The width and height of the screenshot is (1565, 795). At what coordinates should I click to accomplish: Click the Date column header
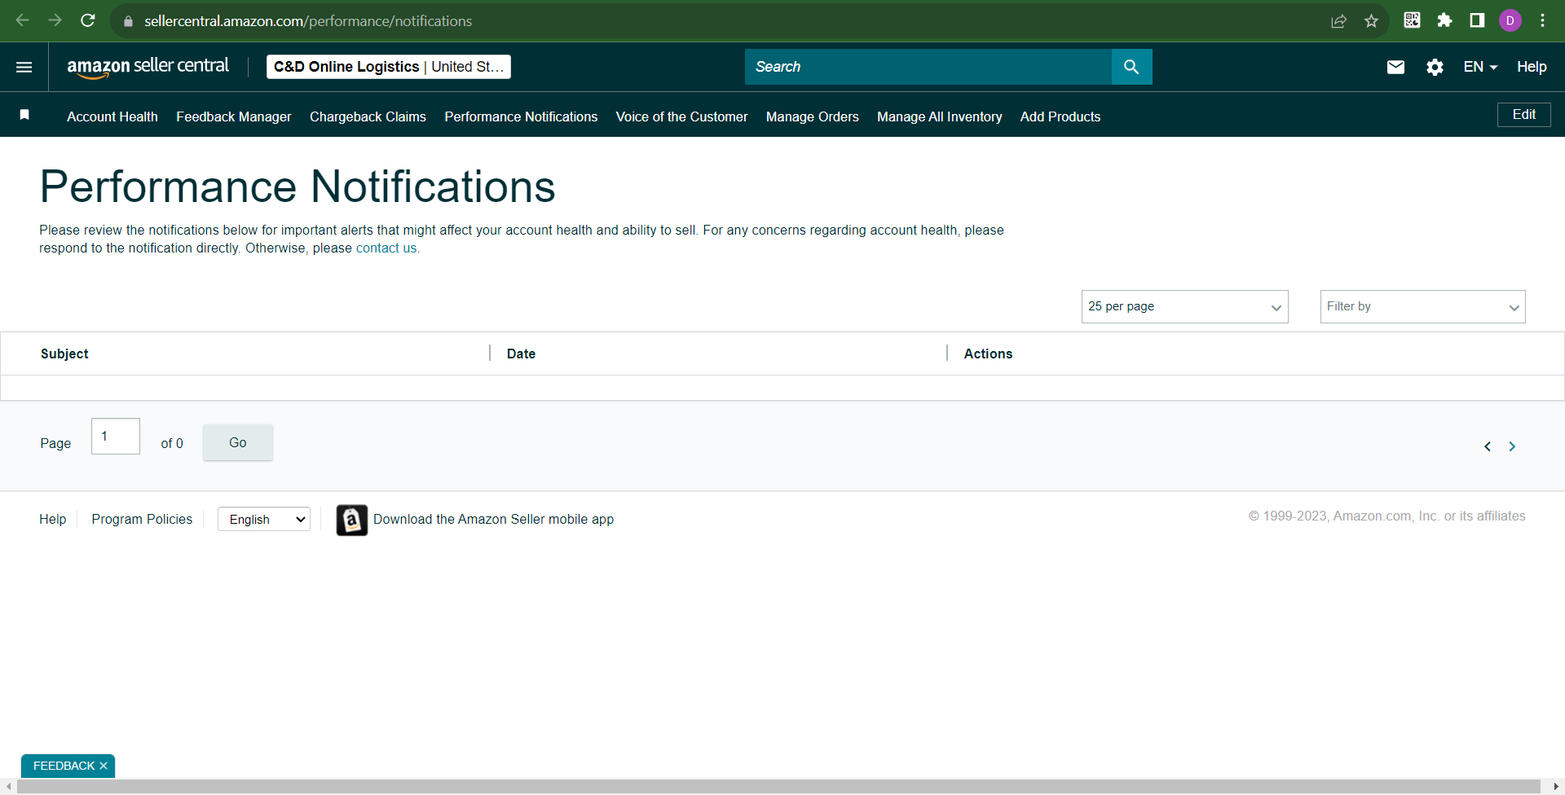coord(521,354)
